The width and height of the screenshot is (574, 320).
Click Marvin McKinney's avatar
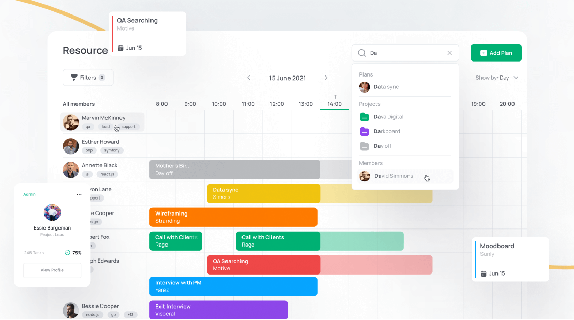(71, 123)
